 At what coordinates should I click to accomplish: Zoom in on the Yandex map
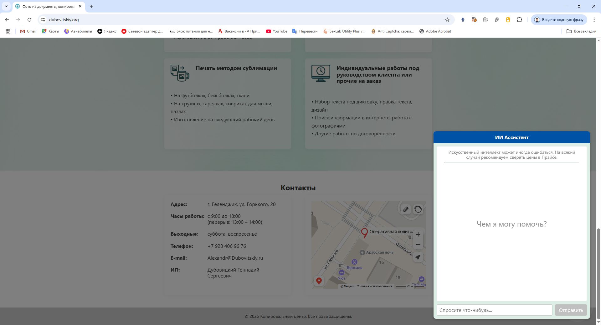click(x=418, y=234)
